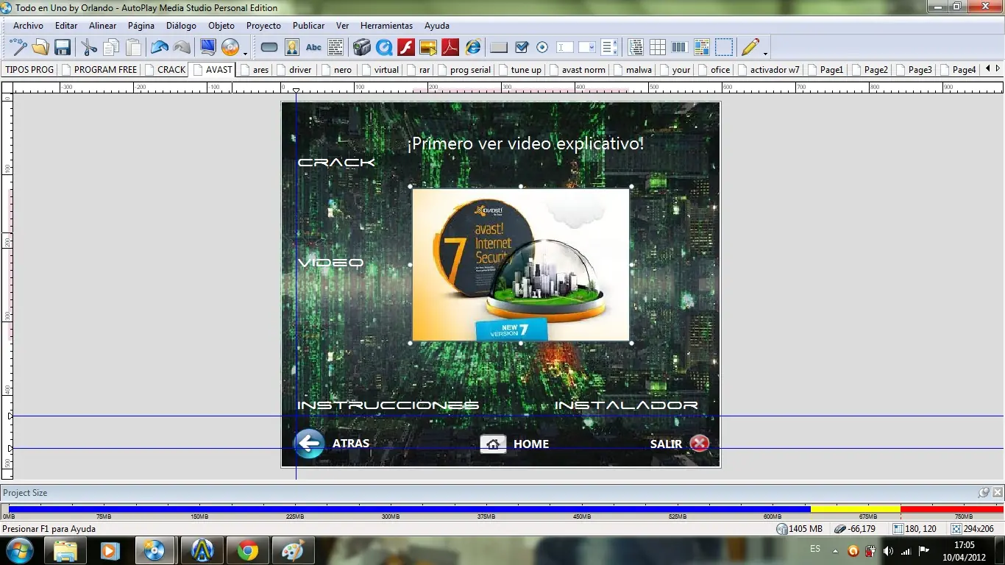Image resolution: width=1005 pixels, height=565 pixels.
Task: Select the SALIR exit button
Action: pos(680,444)
